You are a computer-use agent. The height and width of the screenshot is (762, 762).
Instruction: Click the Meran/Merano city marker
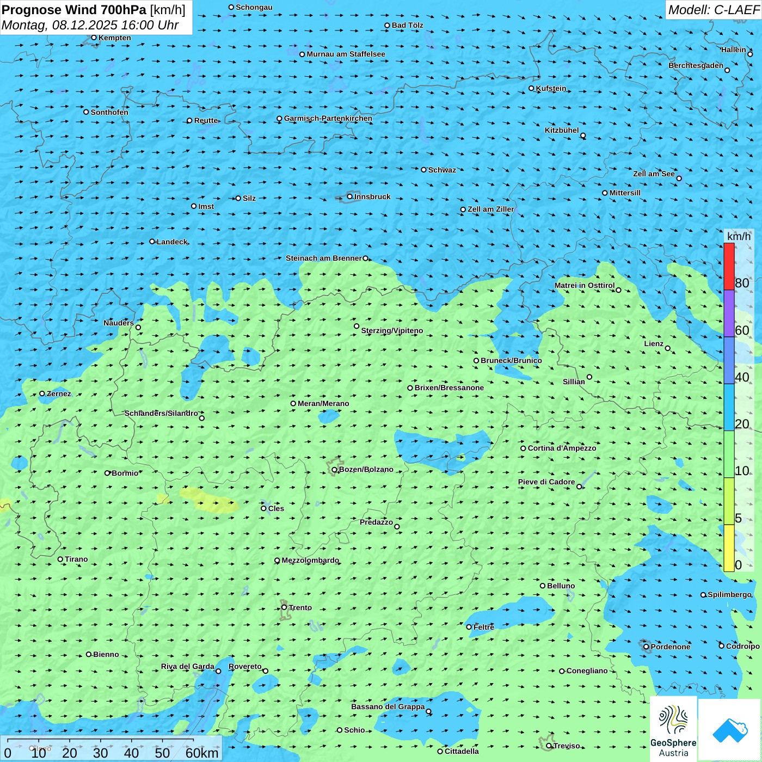tap(293, 403)
